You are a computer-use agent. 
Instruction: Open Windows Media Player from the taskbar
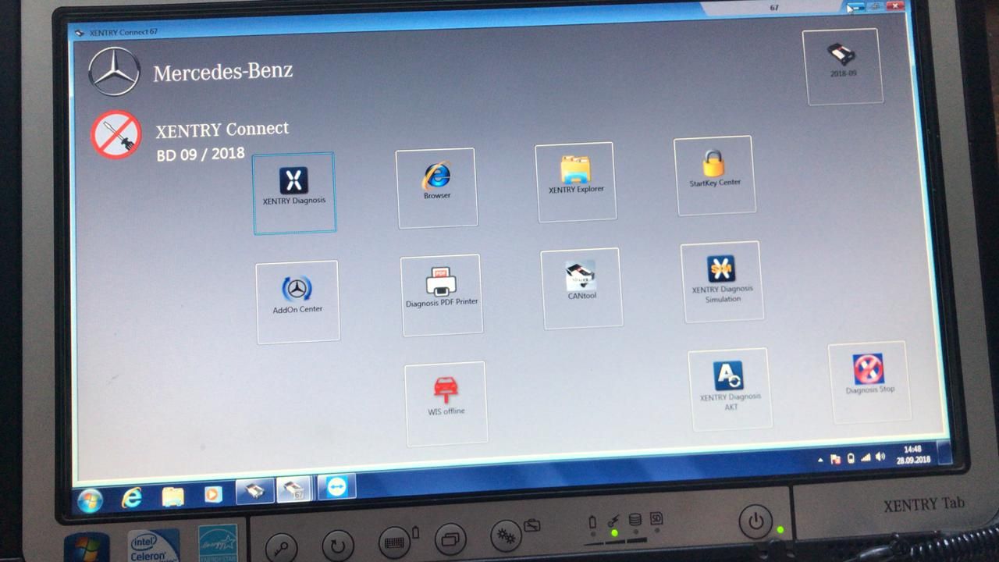point(213,494)
